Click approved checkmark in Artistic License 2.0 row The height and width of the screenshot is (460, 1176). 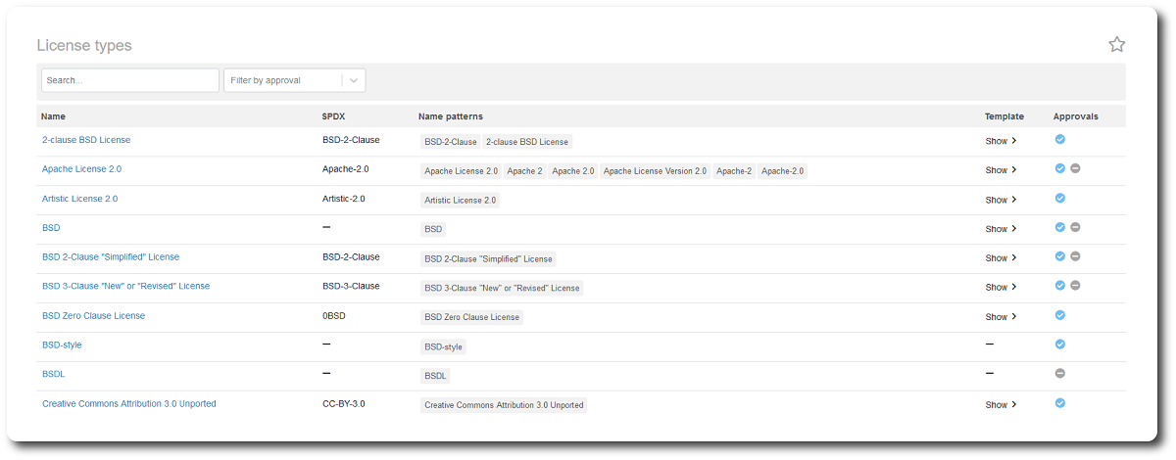(x=1059, y=198)
